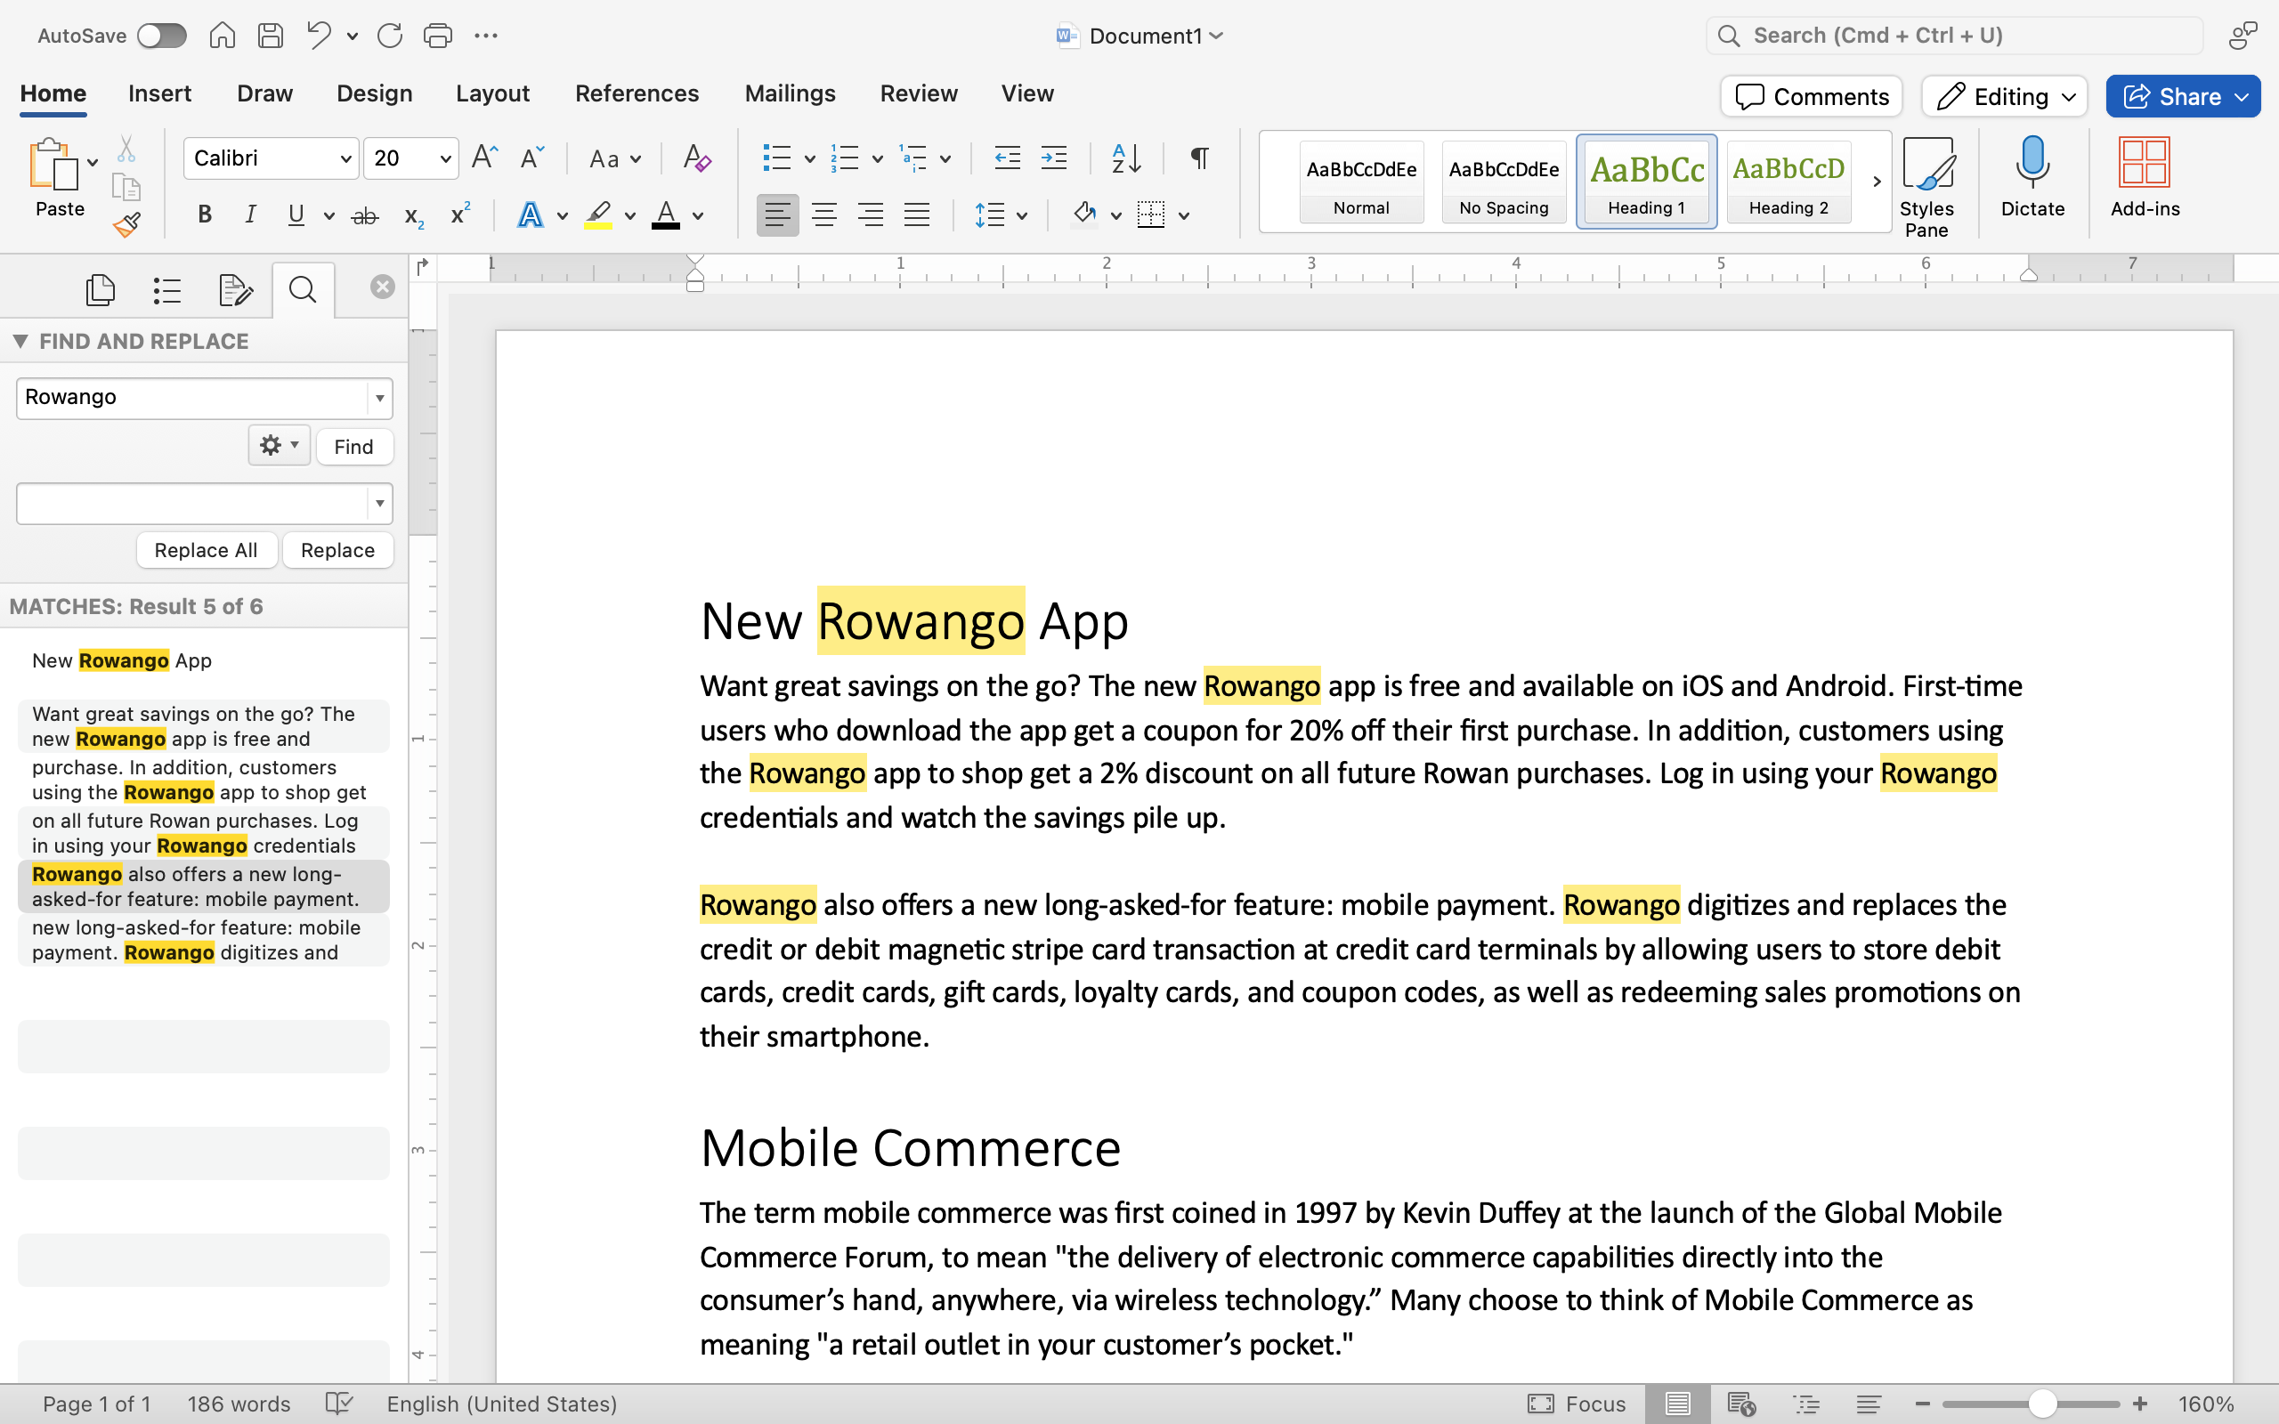Image resolution: width=2279 pixels, height=1424 pixels.
Task: Toggle Subscript formatting
Action: tap(413, 215)
